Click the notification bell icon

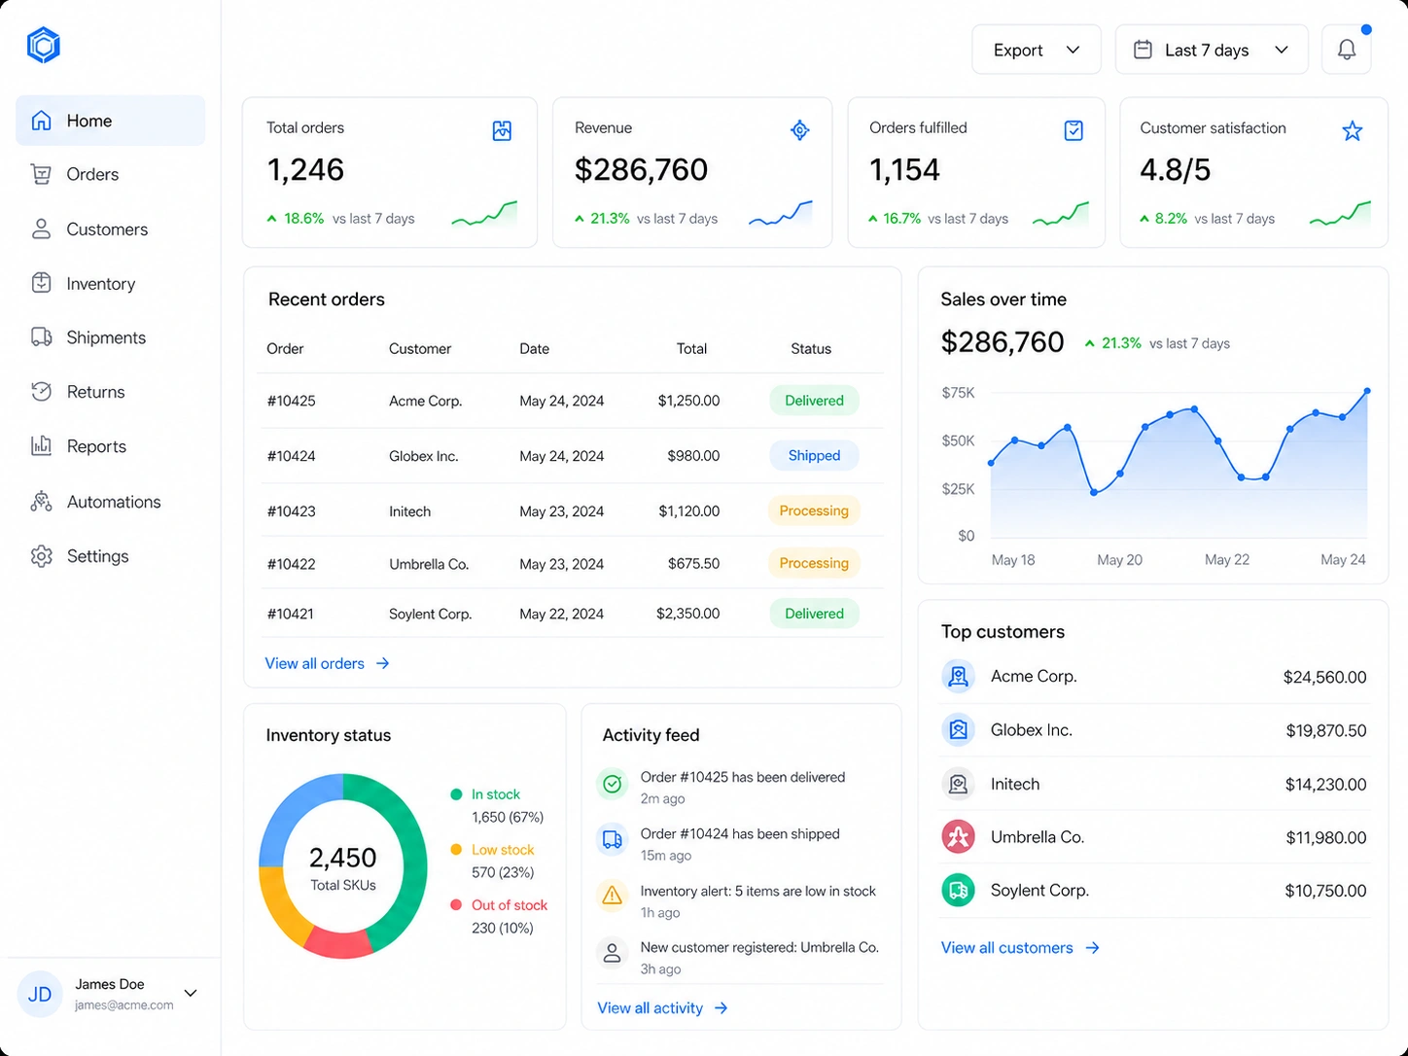tap(1346, 50)
